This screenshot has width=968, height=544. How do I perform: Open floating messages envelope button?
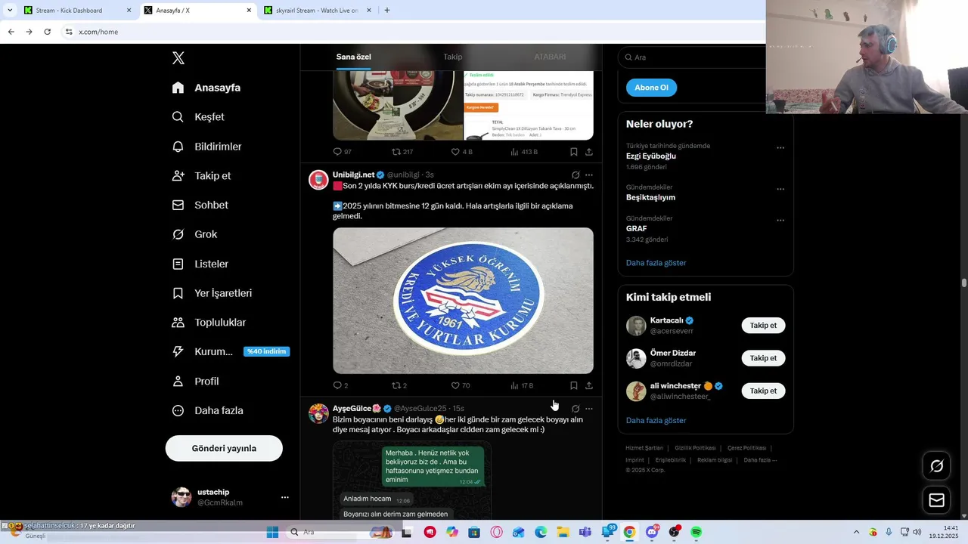(936, 500)
